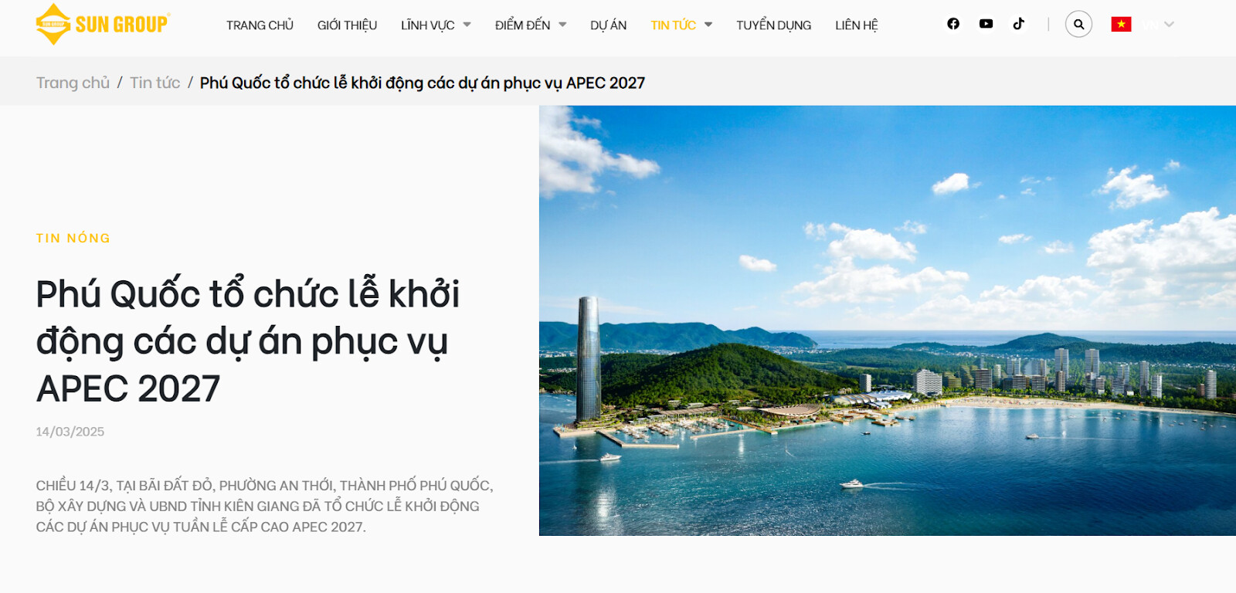Go to Trang chủ in navigation bar
1236x593 pixels.
click(x=260, y=25)
